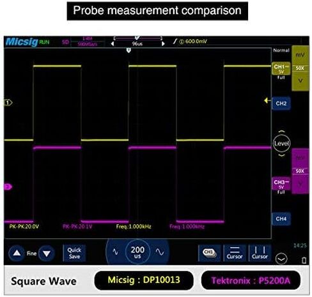Viewport: 312px width, 297px height.
Task: Tap the 14:25 clock display
Action: pyautogui.click(x=300, y=245)
